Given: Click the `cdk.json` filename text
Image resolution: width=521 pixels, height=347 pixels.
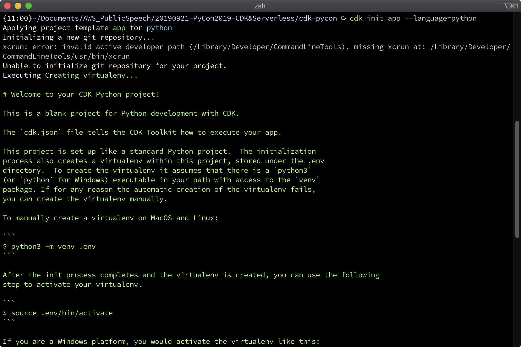Looking at the screenshot, I should [41, 132].
